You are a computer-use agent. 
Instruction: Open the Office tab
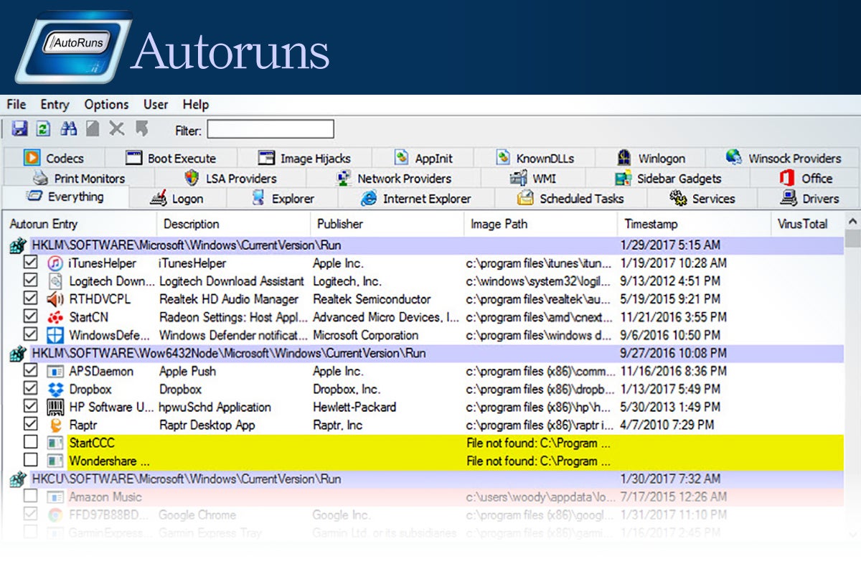[806, 179]
